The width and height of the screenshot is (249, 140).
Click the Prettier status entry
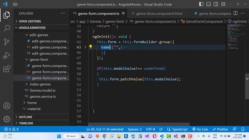point(220,129)
